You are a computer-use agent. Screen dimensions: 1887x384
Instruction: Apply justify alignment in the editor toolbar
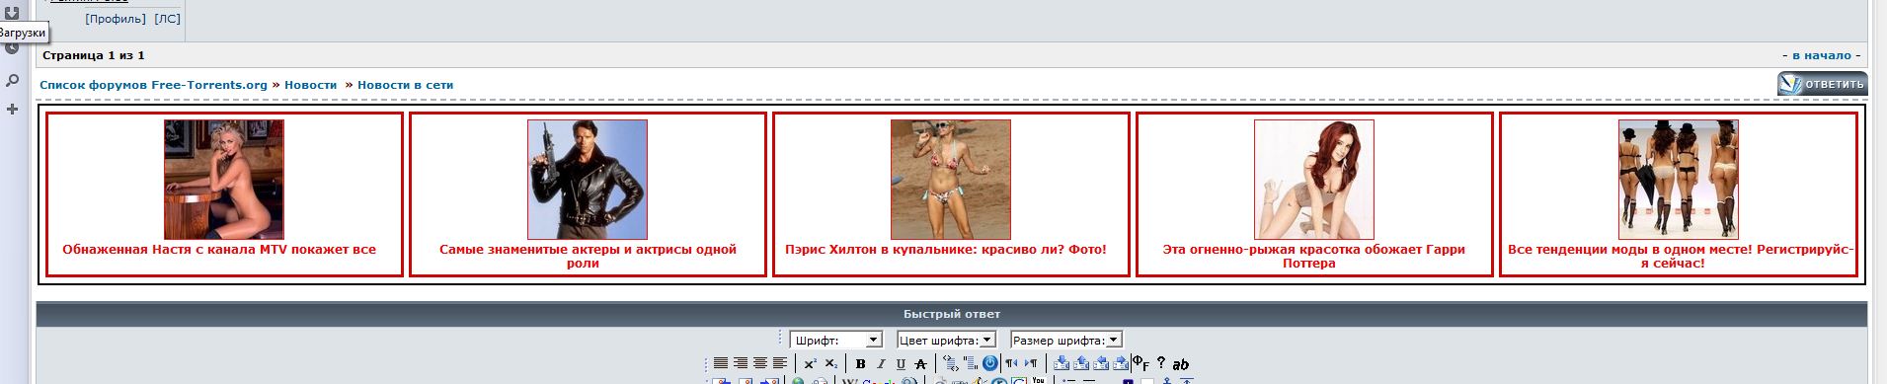721,363
